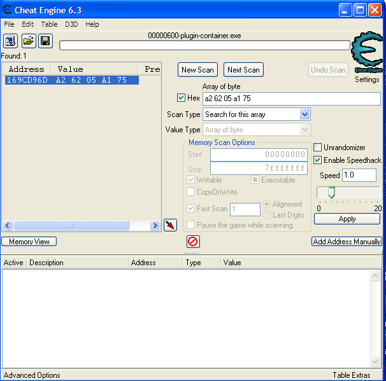Image resolution: width=386 pixels, height=381 pixels.
Task: Check Pause the game while scanning
Action: point(190,225)
